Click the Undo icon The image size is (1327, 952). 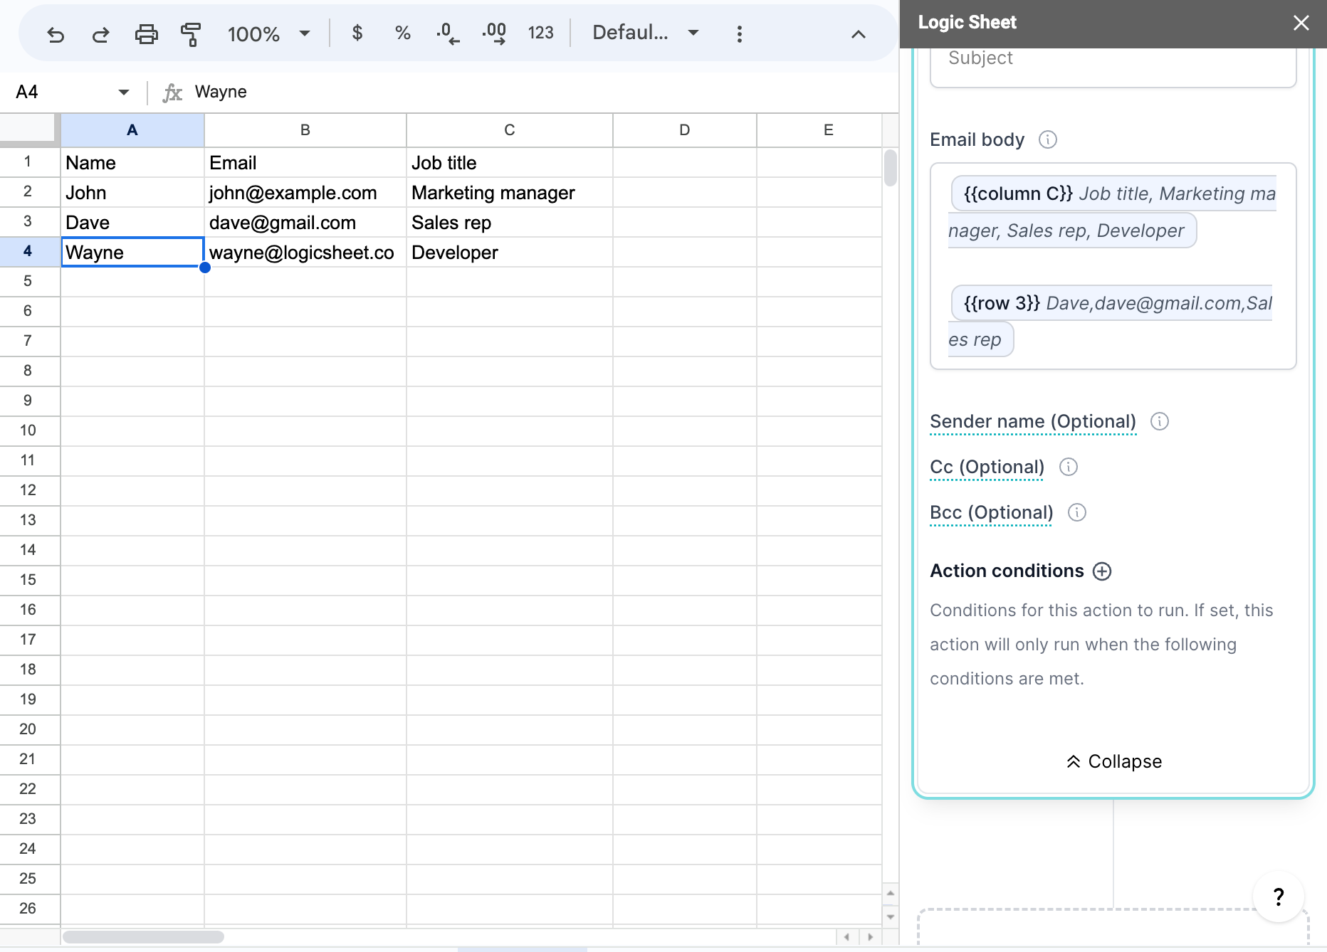tap(56, 33)
